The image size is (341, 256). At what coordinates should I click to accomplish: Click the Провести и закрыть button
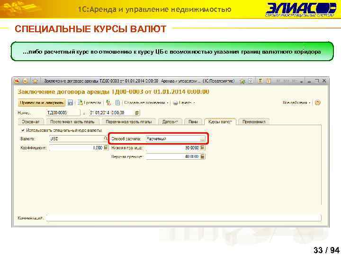click(x=42, y=102)
